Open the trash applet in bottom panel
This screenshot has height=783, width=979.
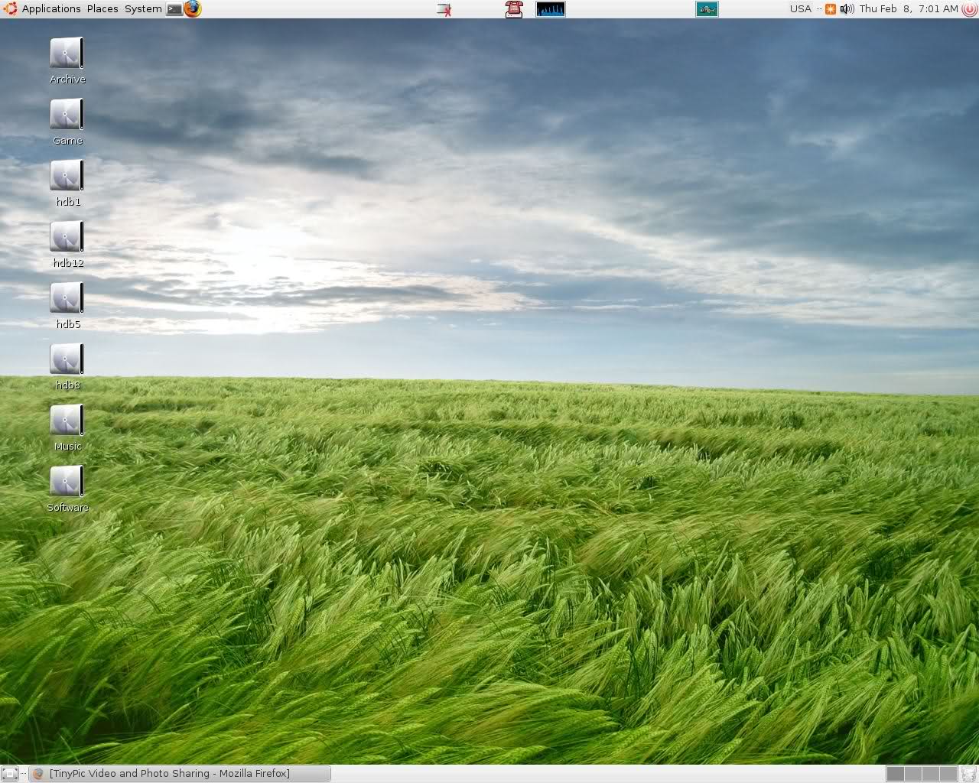click(x=968, y=774)
